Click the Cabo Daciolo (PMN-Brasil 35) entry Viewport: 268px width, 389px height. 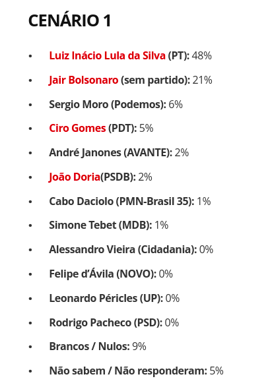pos(130,201)
